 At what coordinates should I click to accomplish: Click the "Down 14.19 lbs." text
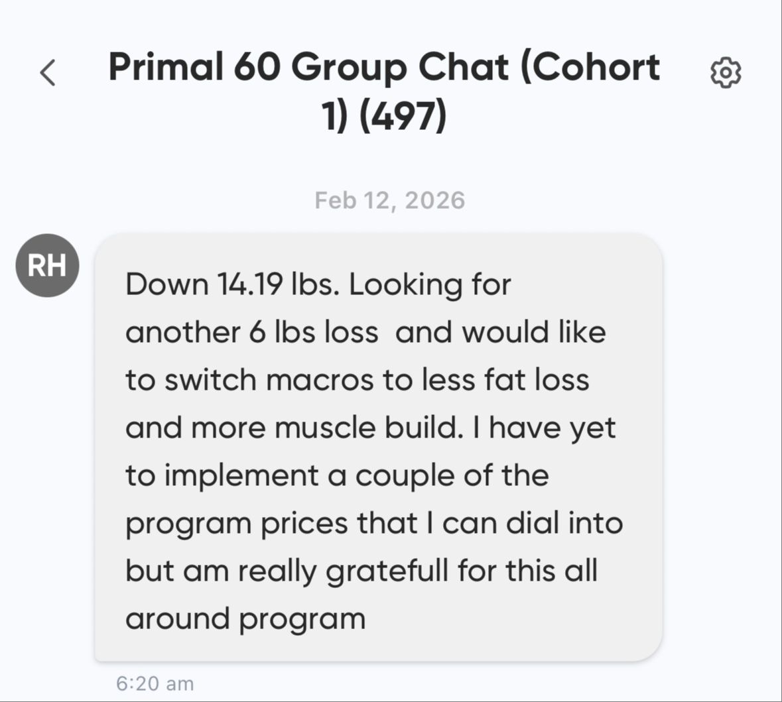[x=232, y=284]
